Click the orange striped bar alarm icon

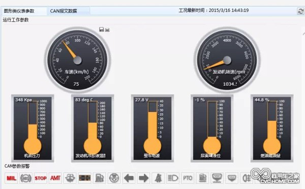click(84, 178)
